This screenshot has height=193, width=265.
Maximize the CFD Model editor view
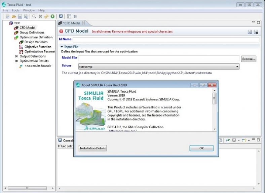[258, 22]
